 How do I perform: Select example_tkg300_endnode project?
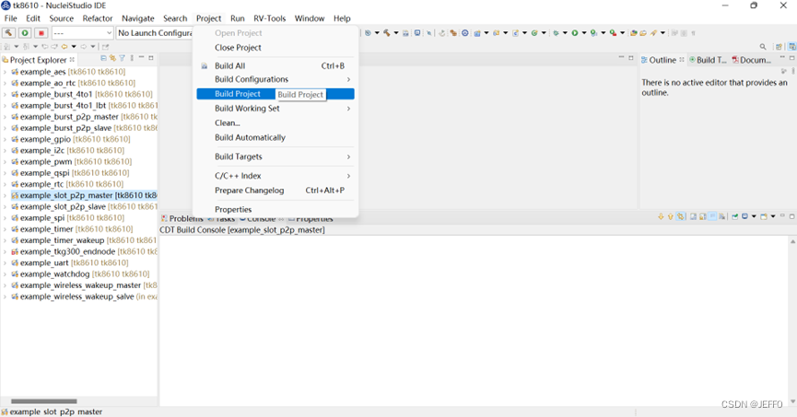[x=85, y=251]
